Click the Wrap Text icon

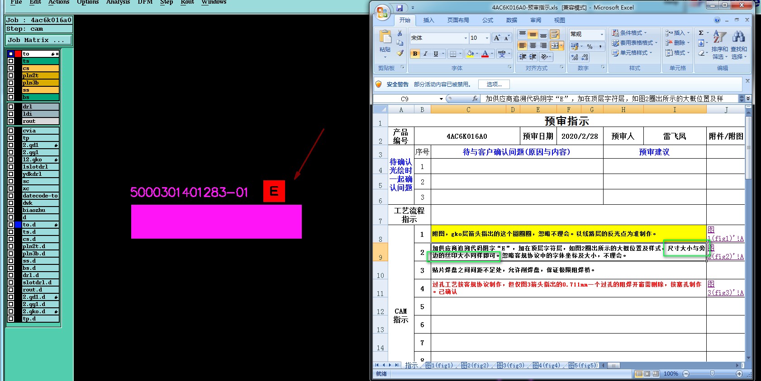[555, 34]
